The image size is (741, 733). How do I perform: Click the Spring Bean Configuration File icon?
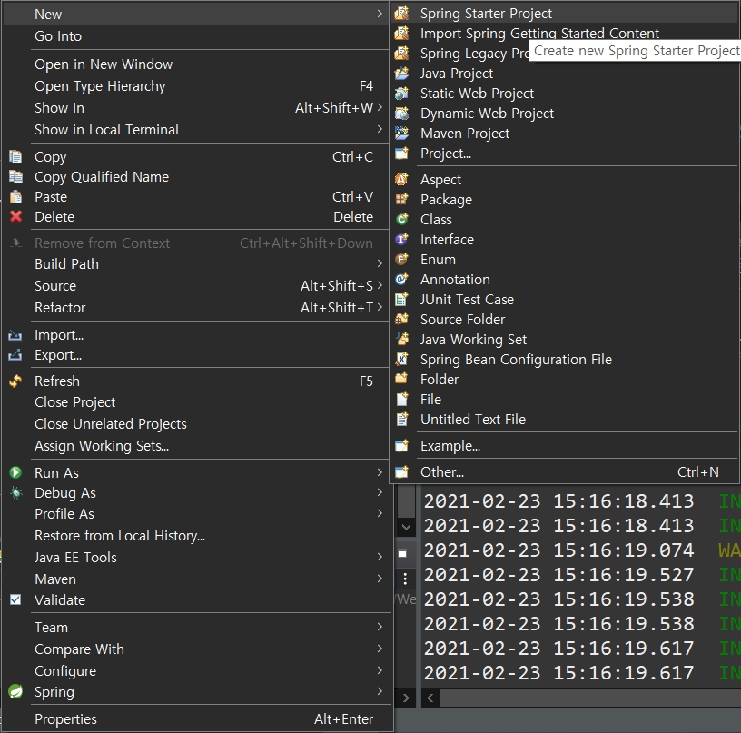click(401, 359)
